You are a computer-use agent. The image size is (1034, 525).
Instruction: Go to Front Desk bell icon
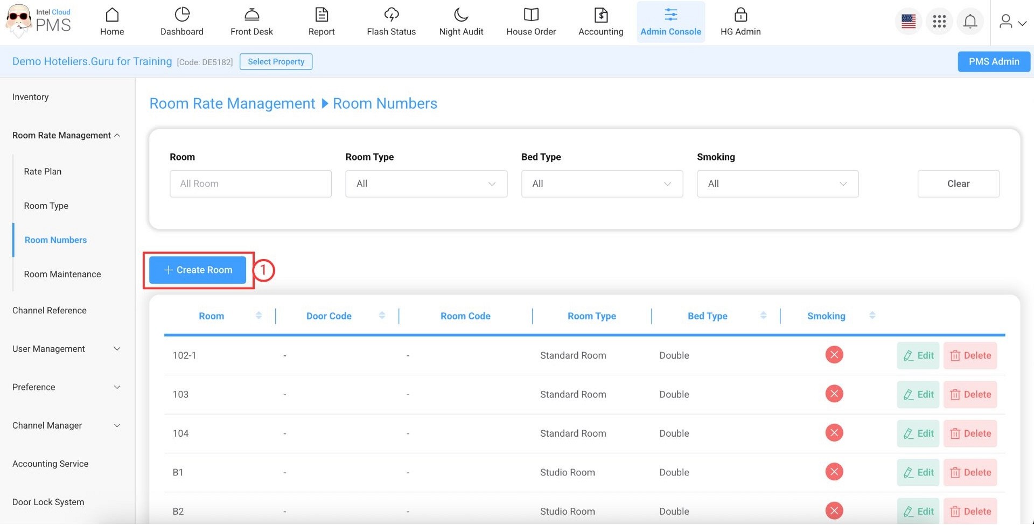251,15
